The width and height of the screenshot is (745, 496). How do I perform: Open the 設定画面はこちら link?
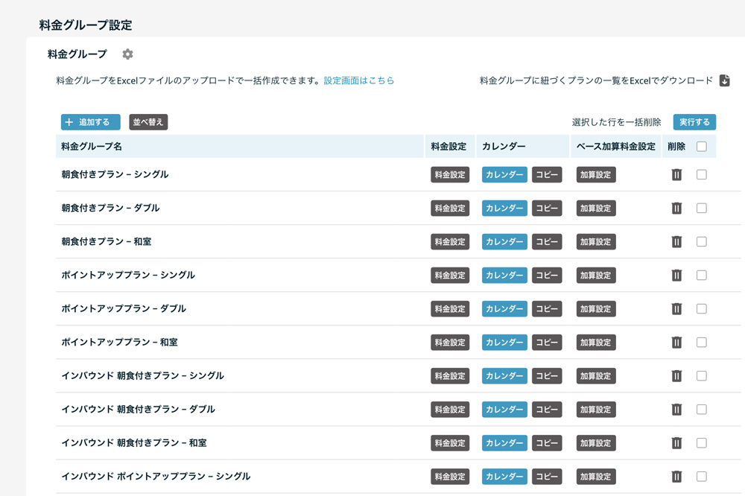click(x=358, y=80)
